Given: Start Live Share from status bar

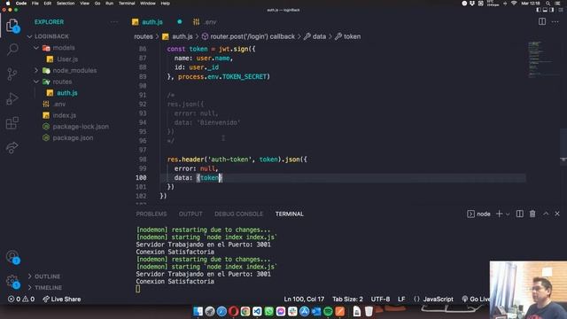Looking at the screenshot, I should pyautogui.click(x=61, y=300).
